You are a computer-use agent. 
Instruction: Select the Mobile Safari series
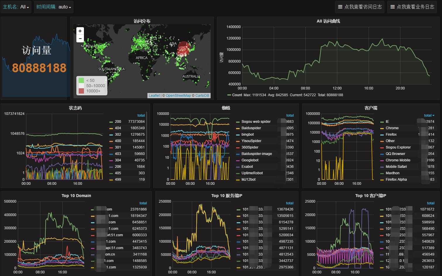tap(396, 167)
